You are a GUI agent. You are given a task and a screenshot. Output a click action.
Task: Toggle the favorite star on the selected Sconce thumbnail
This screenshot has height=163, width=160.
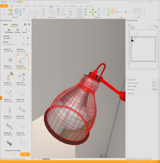(26, 55)
